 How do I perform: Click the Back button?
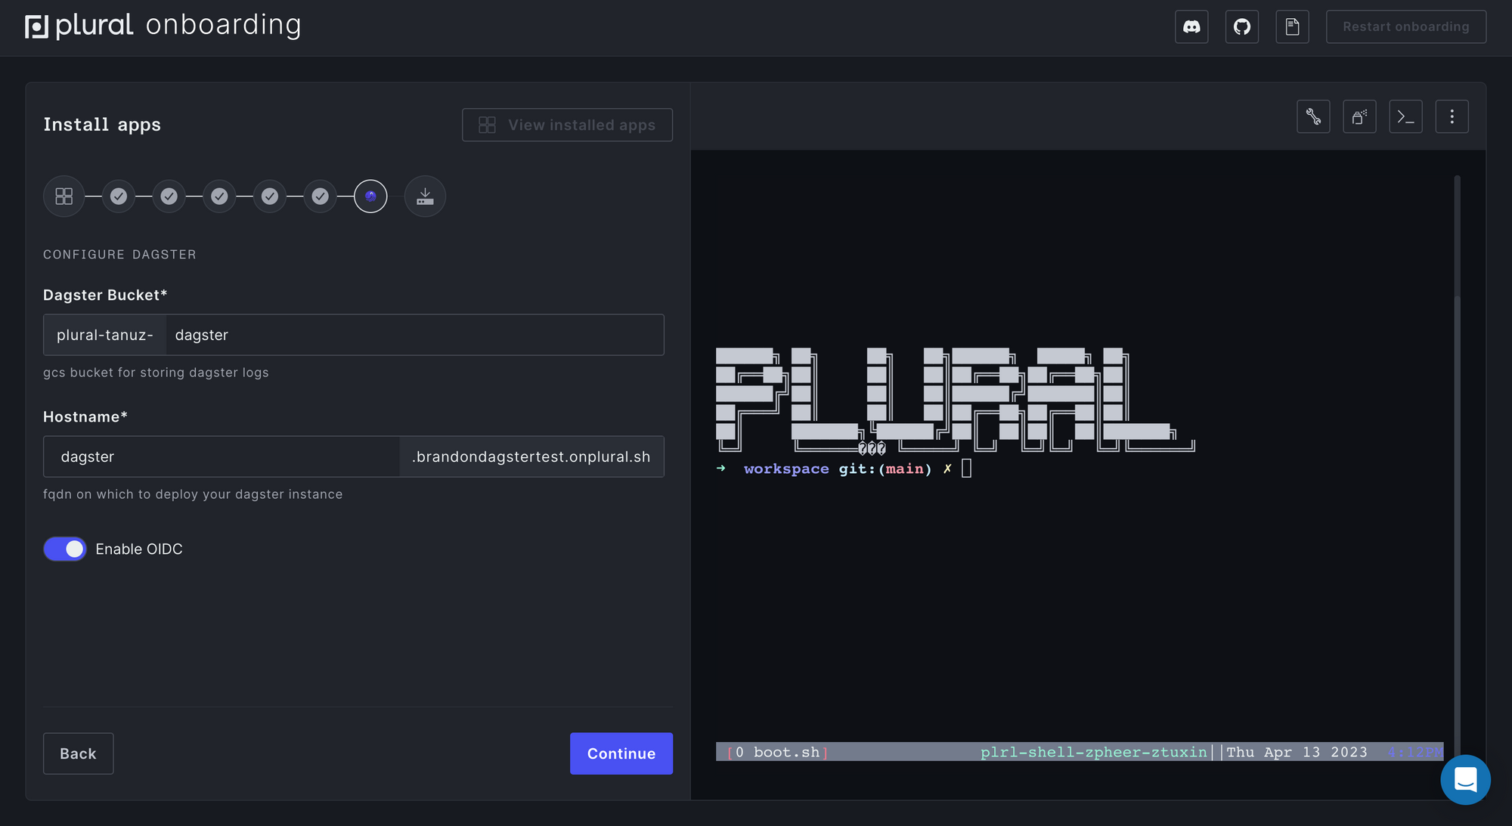click(x=78, y=753)
